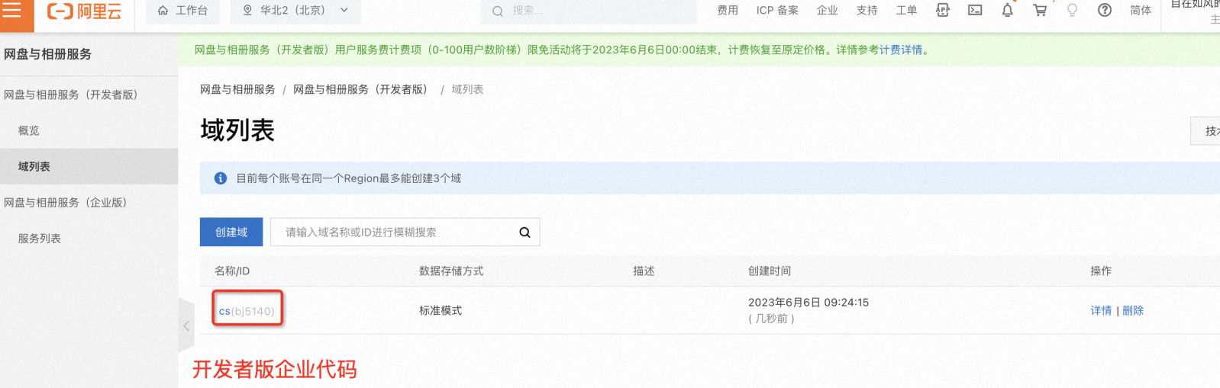
Task: Click the 描述 column header
Action: click(x=644, y=271)
